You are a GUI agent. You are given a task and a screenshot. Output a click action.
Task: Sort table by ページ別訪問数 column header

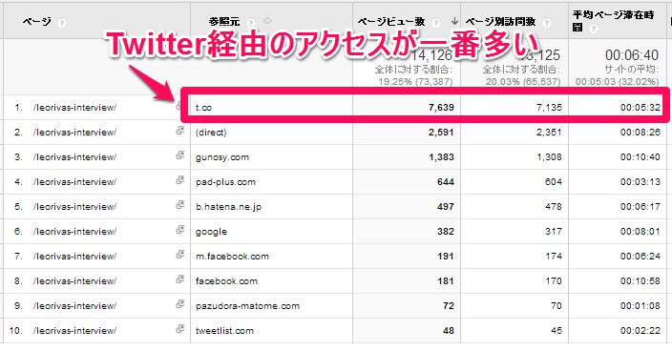click(x=500, y=21)
